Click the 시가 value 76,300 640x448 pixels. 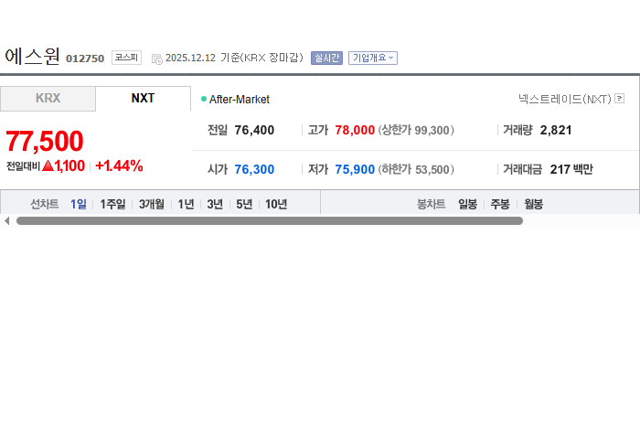254,169
